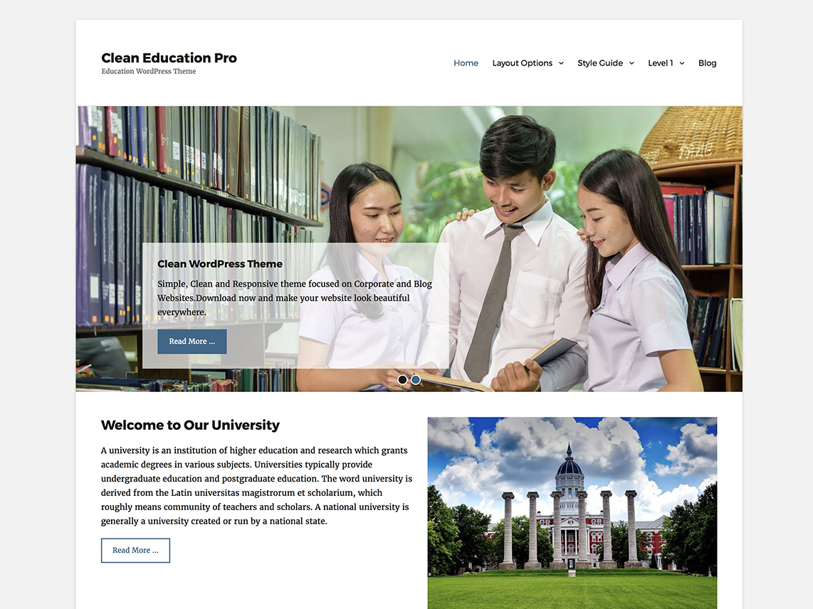This screenshot has width=813, height=609.
Task: Expand the Level 1 dropdown chevron
Action: 682,63
